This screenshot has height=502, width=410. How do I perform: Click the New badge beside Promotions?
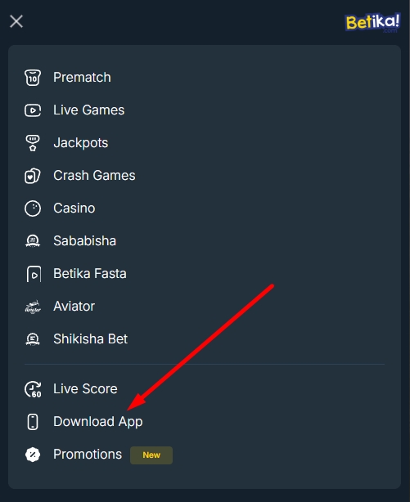(x=151, y=455)
